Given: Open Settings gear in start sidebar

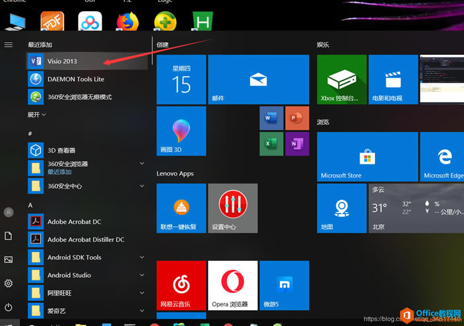Looking at the screenshot, I should click(9, 283).
